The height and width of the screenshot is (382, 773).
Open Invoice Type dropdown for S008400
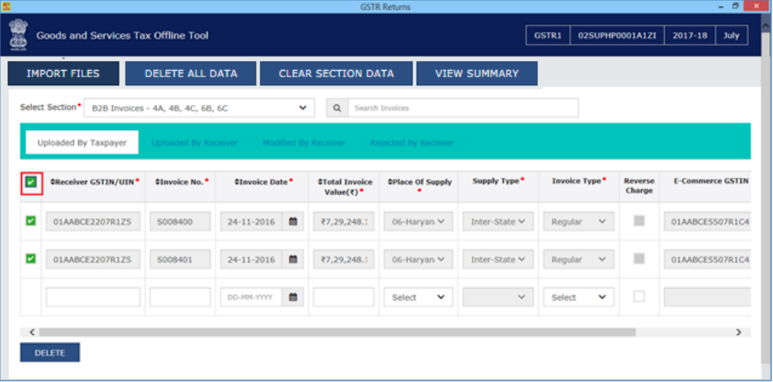(579, 222)
